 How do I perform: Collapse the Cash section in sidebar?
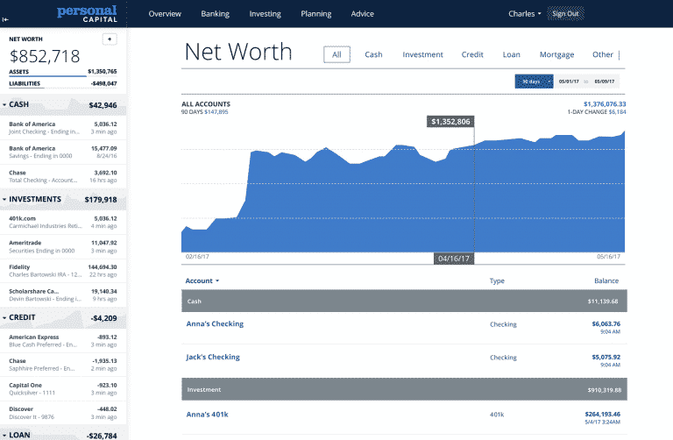(x=5, y=105)
